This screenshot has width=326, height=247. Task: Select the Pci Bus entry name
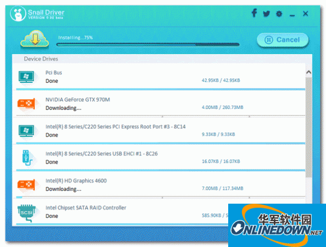coord(54,73)
